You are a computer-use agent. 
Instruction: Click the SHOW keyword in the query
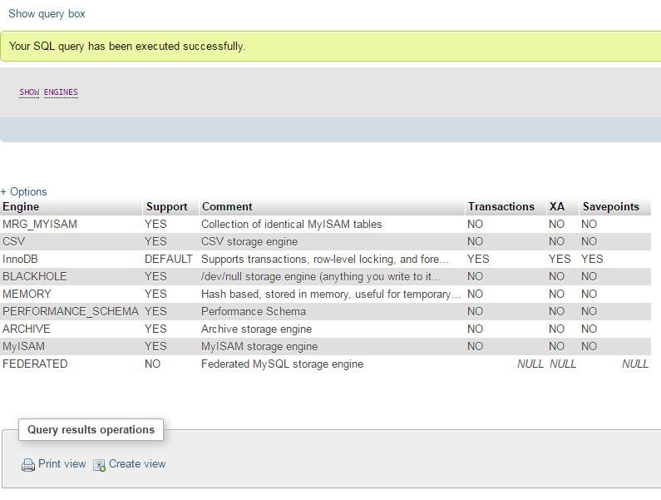[29, 92]
